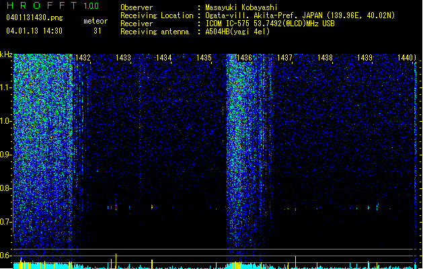Click the 0.9 frequency axis label
423x269 pixels.
click(5, 155)
